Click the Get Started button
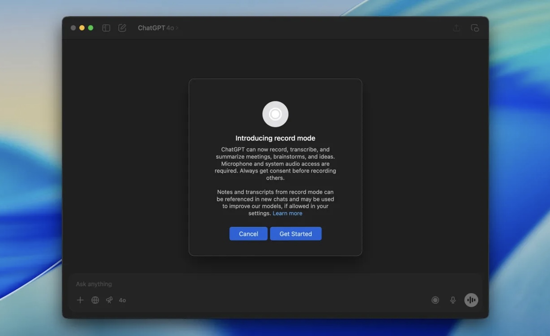 click(296, 234)
